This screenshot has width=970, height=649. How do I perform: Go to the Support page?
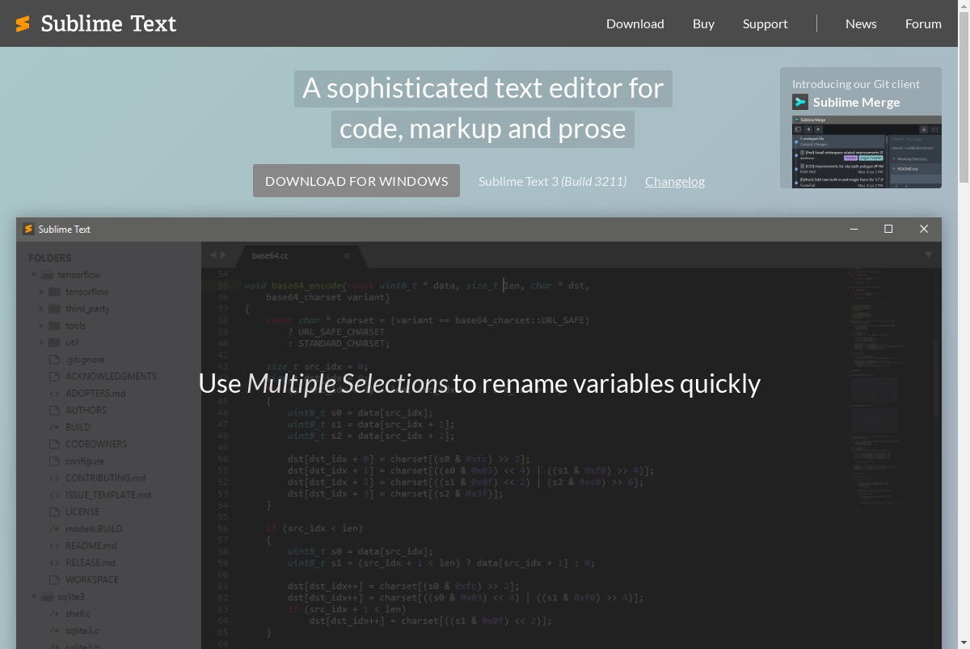(x=765, y=23)
